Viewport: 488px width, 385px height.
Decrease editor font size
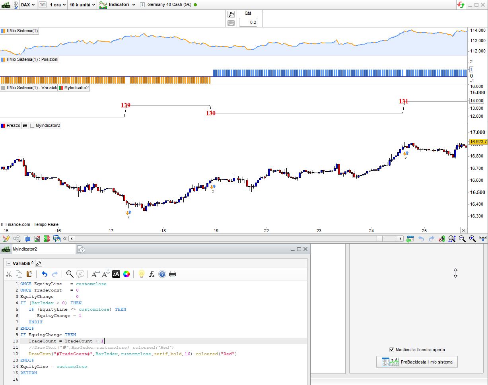point(95,274)
